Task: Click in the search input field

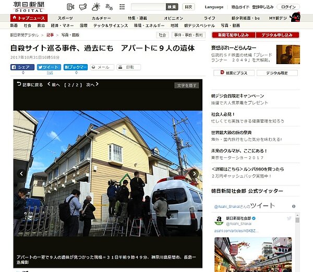Action: [x=148, y=7]
